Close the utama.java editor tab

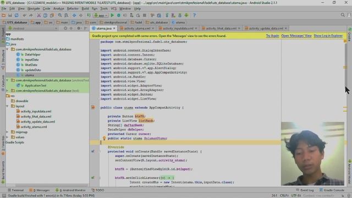click(x=114, y=29)
